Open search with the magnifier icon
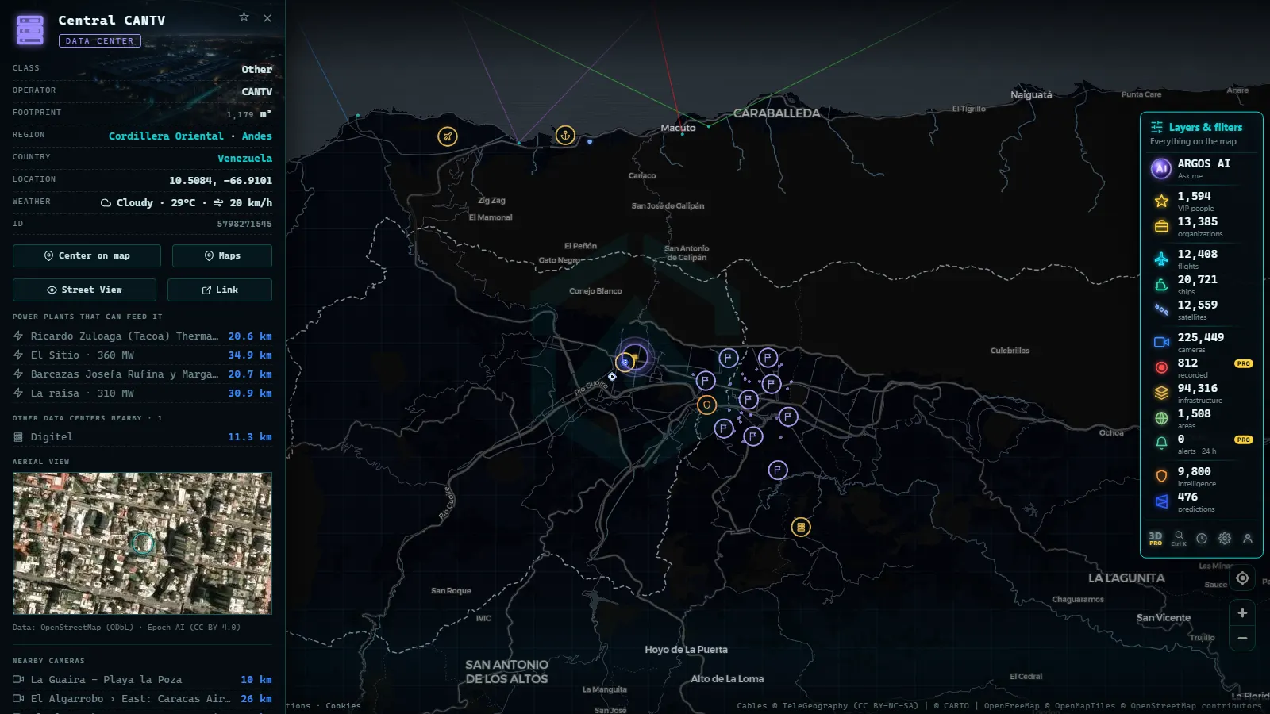Screen dimensions: 1270x714 1179,538
